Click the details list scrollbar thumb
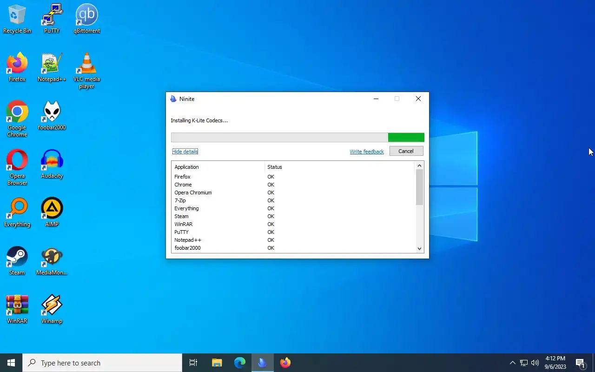 pos(419,187)
